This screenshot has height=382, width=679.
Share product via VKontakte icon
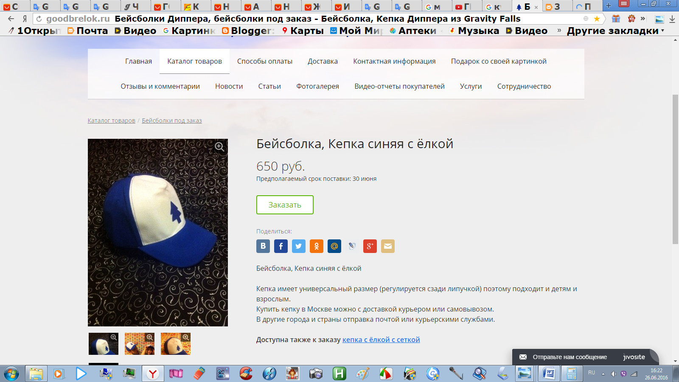click(263, 246)
